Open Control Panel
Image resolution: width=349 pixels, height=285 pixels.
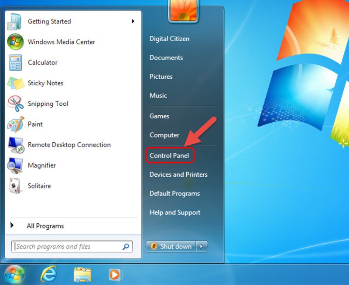170,155
